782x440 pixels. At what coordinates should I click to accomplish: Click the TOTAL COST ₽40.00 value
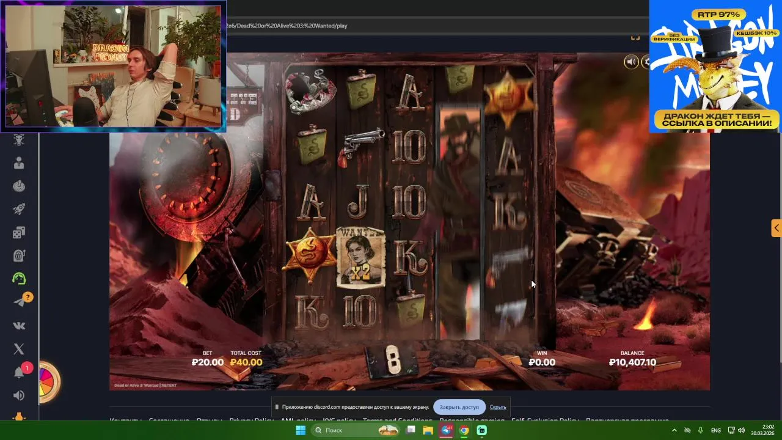point(246,362)
